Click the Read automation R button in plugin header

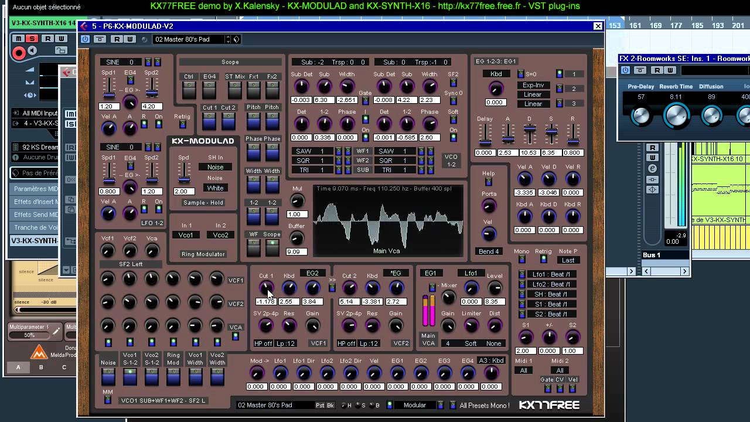117,39
